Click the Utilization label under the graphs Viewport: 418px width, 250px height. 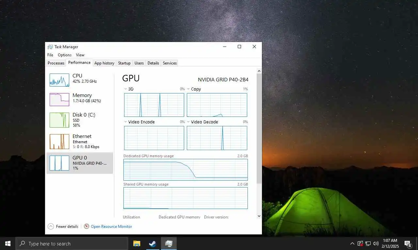point(131,217)
